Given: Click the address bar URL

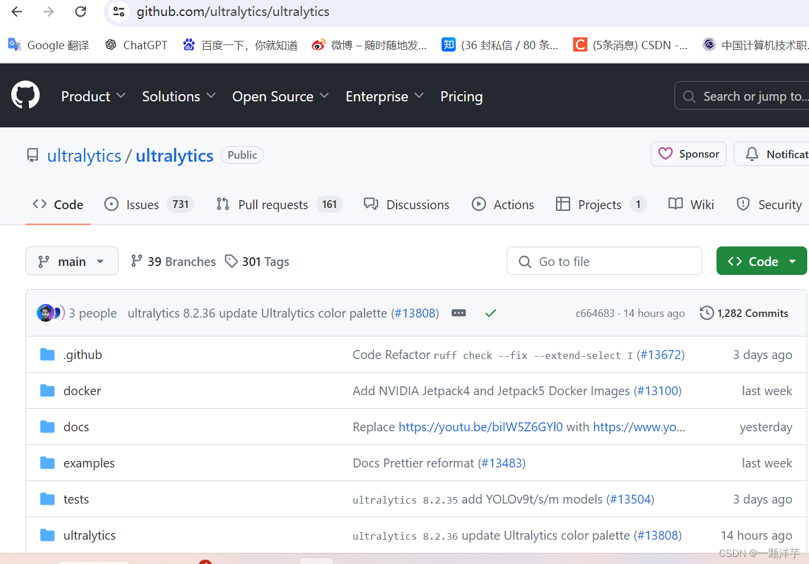Looking at the screenshot, I should click(233, 11).
